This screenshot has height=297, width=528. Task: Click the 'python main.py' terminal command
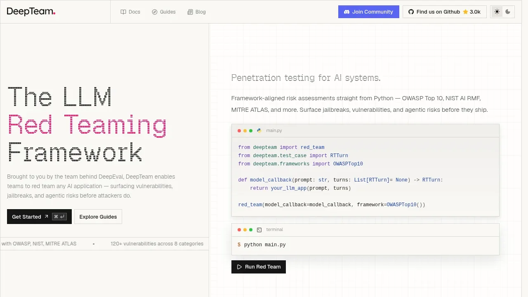pos(265,245)
